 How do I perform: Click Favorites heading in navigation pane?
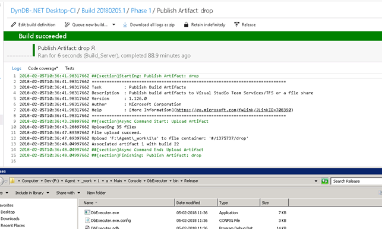[7, 205]
